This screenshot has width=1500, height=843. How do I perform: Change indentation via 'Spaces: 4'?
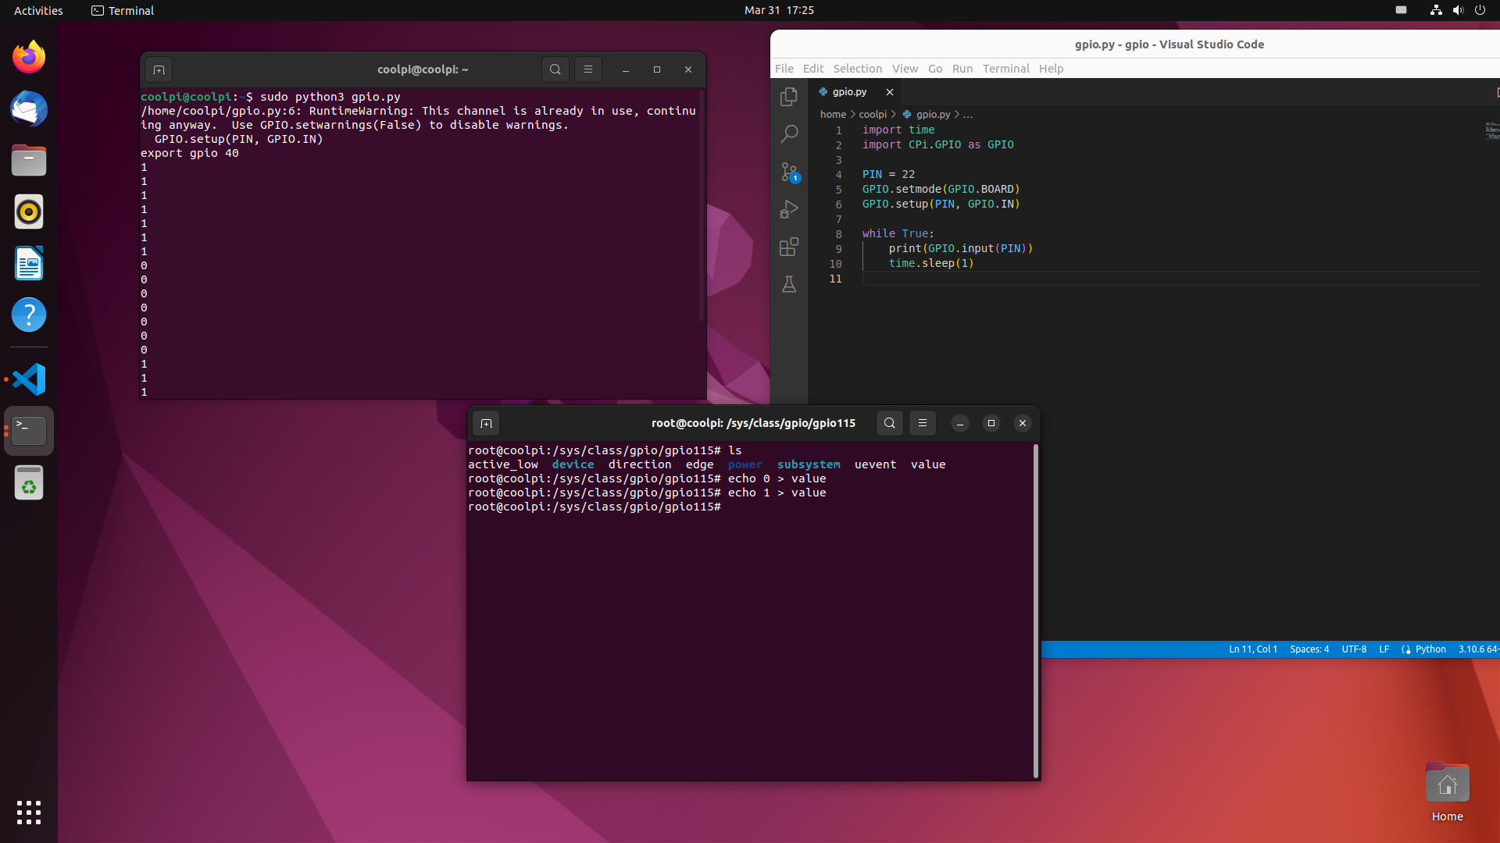(x=1309, y=649)
